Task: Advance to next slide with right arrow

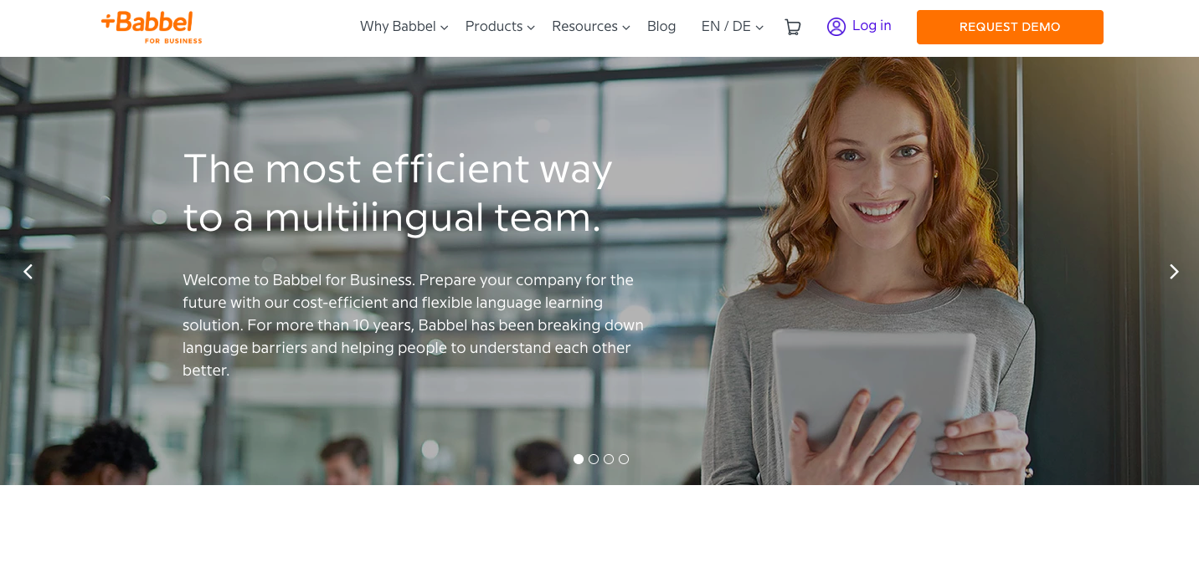Action: 1174,271
